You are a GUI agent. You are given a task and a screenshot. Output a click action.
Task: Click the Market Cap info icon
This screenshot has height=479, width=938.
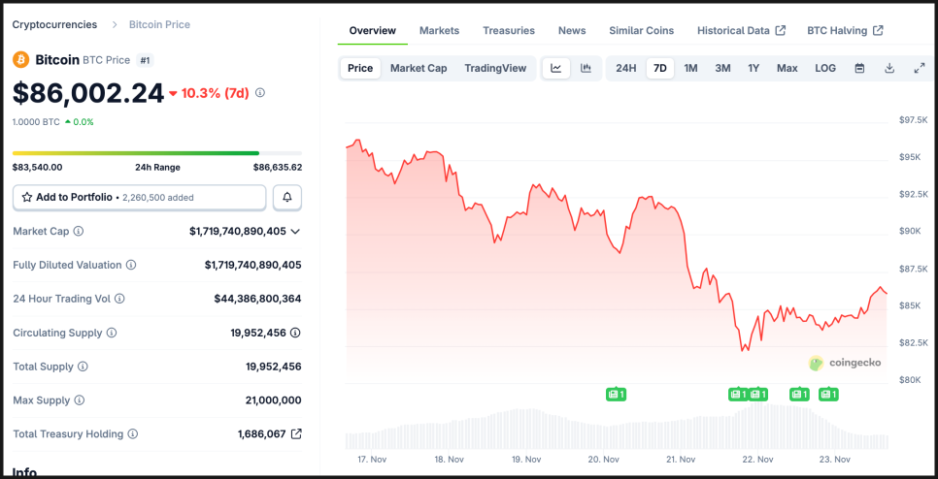point(79,231)
